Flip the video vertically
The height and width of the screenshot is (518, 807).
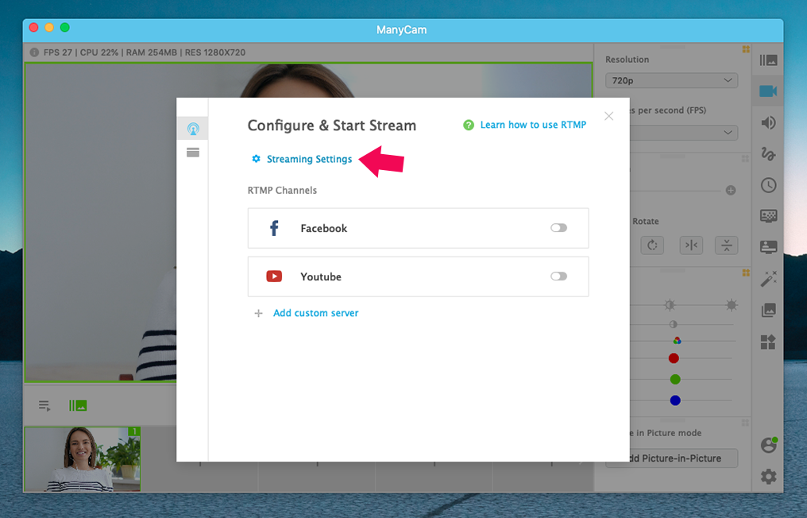726,245
